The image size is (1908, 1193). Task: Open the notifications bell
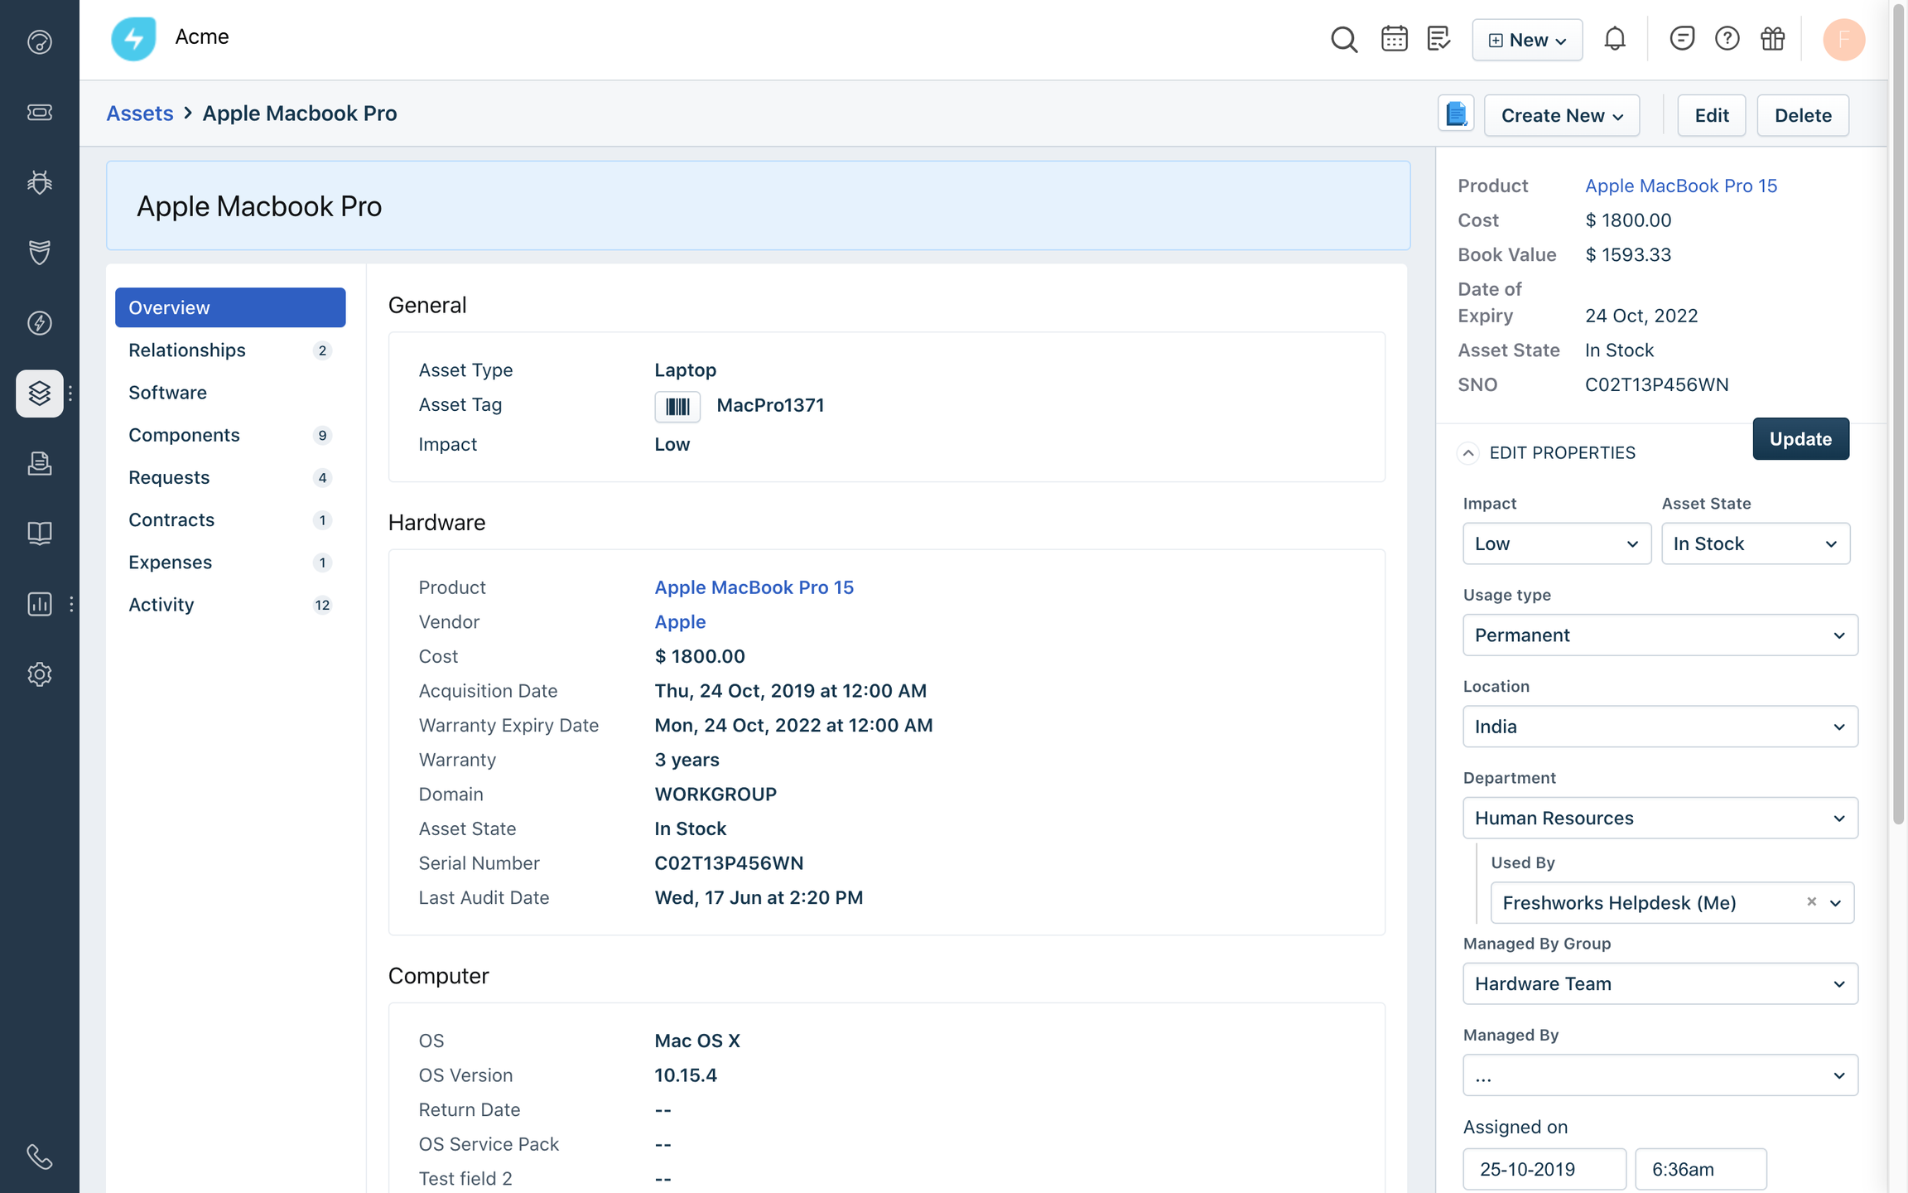click(x=1614, y=38)
